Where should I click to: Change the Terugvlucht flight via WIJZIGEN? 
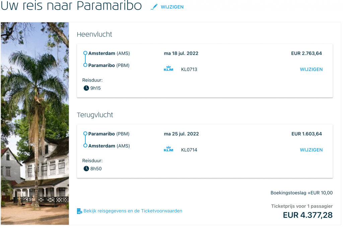click(311, 150)
